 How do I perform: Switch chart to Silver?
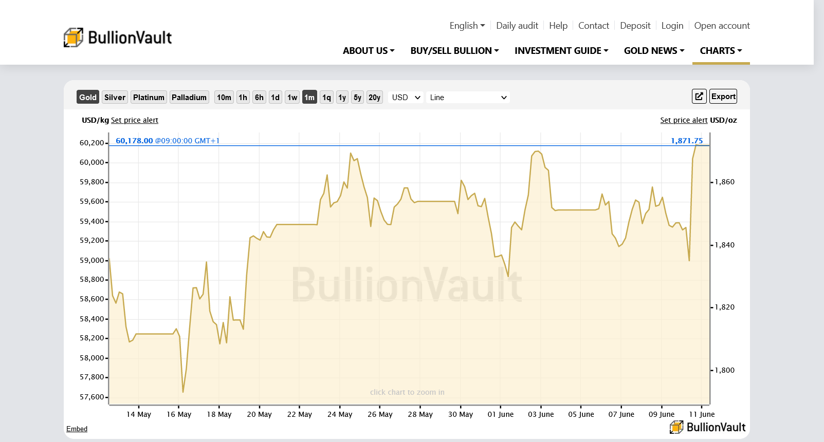pyautogui.click(x=115, y=98)
